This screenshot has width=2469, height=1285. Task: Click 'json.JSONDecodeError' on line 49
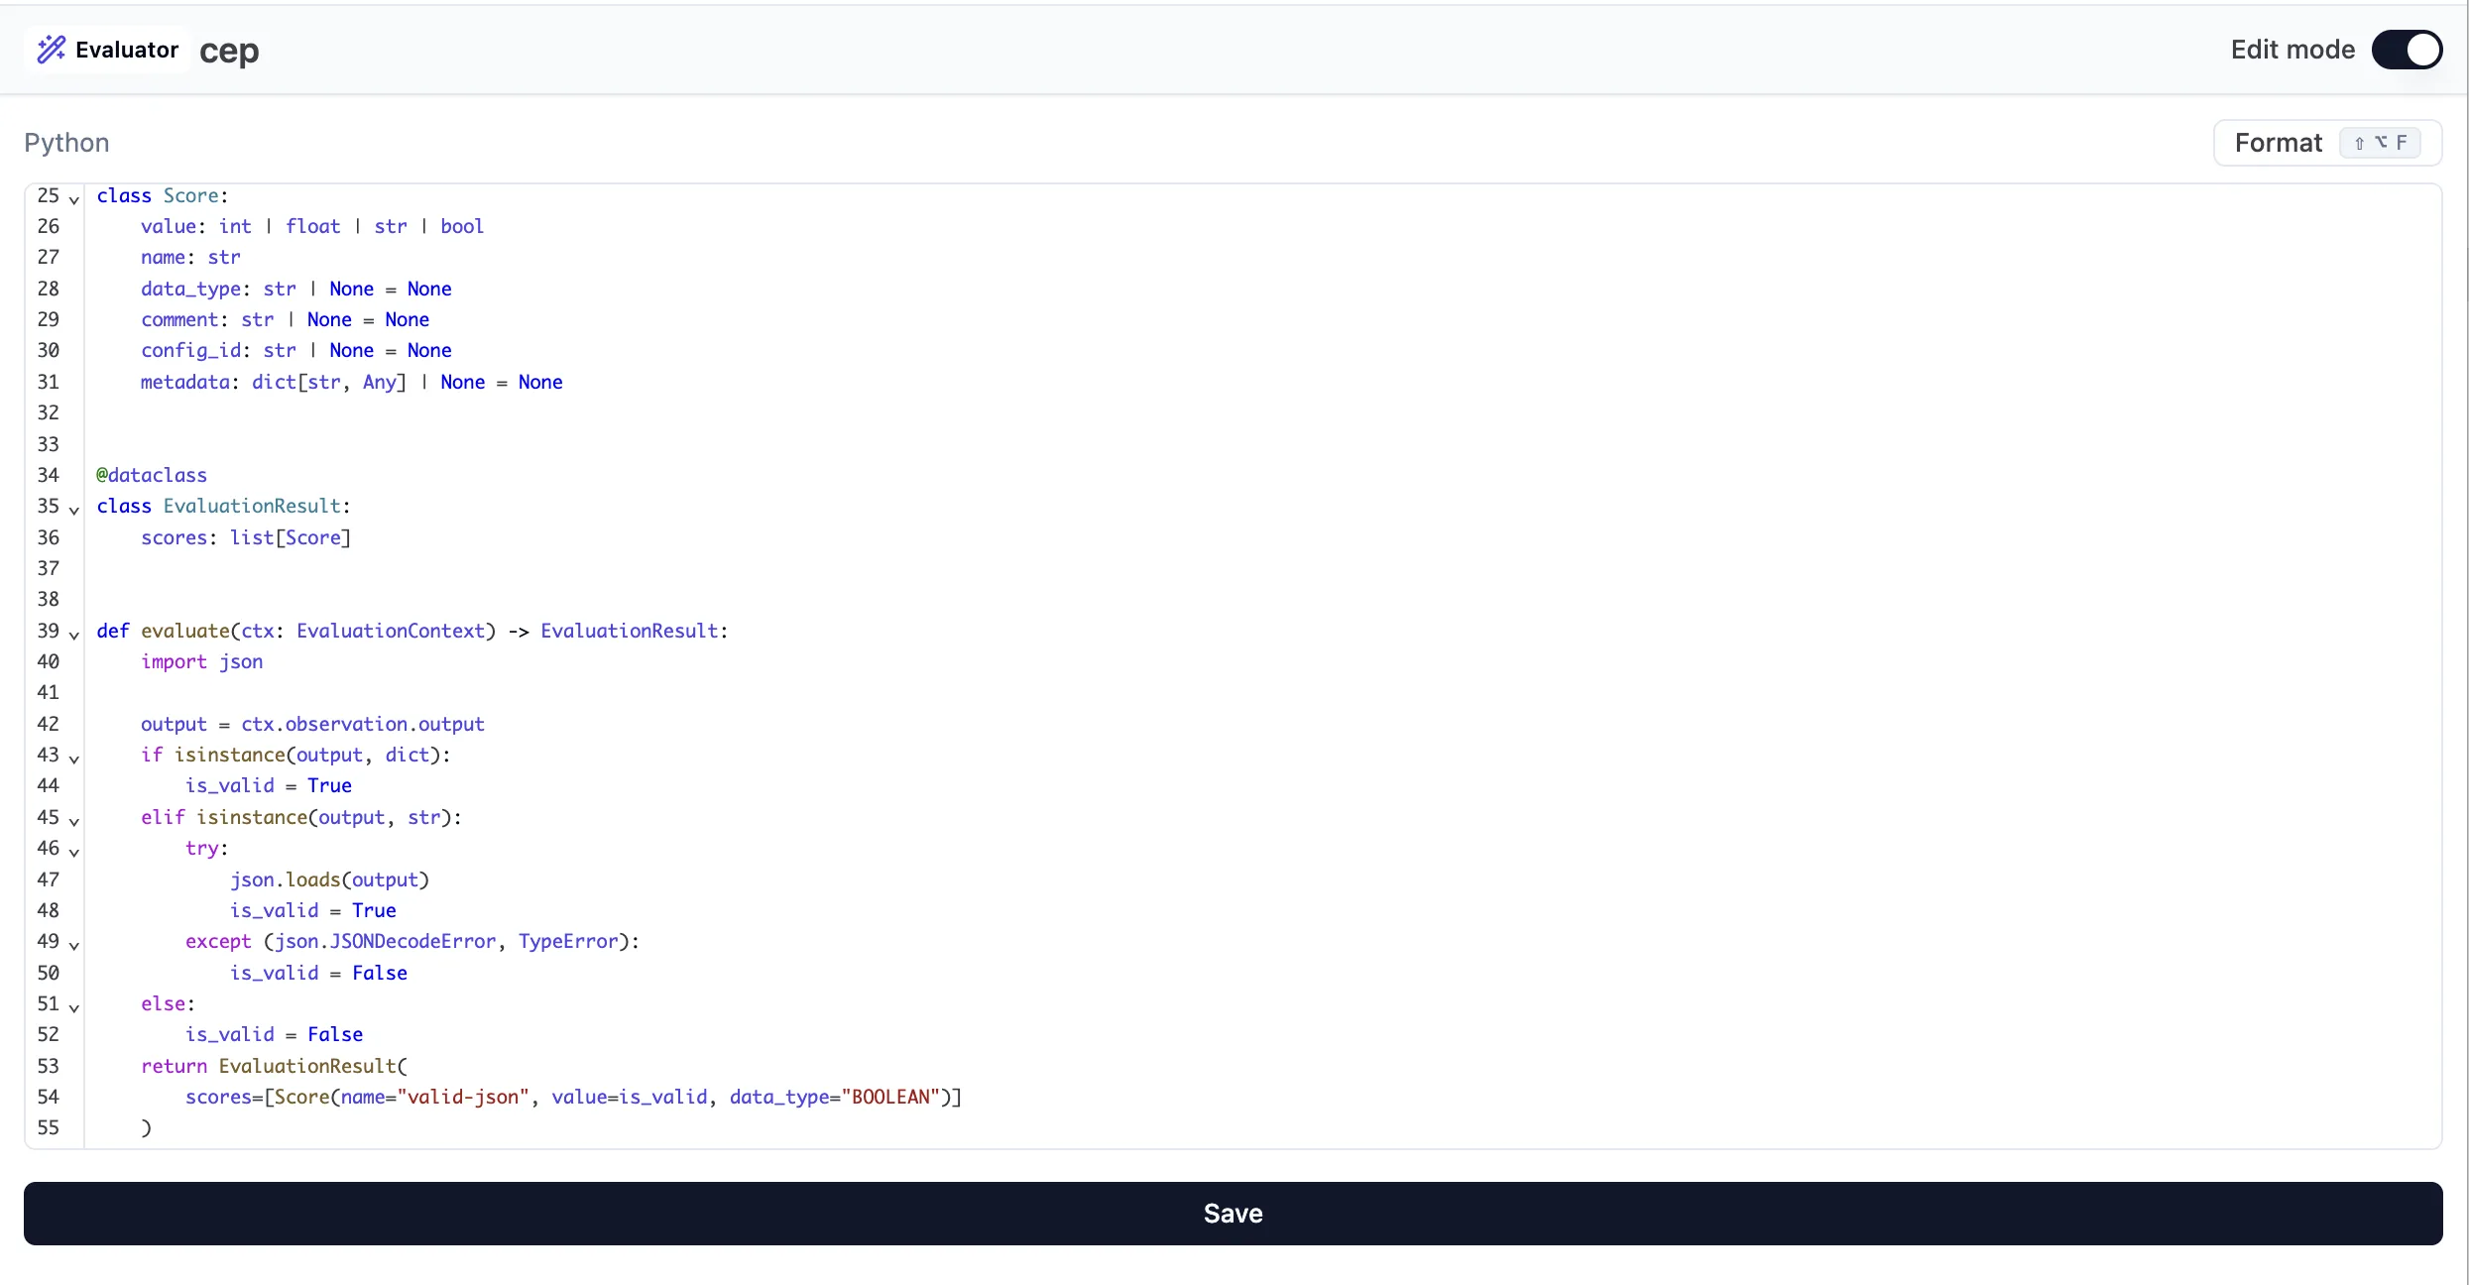pos(385,941)
